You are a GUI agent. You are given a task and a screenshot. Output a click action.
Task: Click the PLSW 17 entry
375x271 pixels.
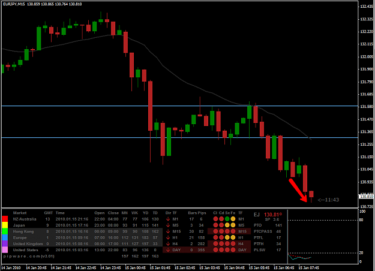(268, 250)
